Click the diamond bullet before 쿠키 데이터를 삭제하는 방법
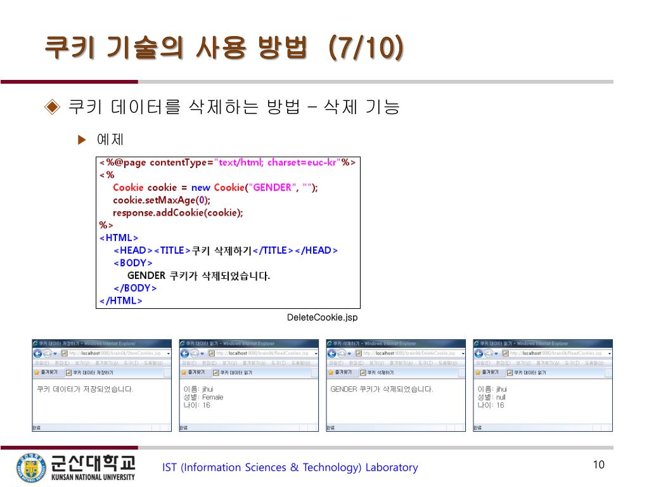This screenshot has width=649, height=487. (52, 107)
